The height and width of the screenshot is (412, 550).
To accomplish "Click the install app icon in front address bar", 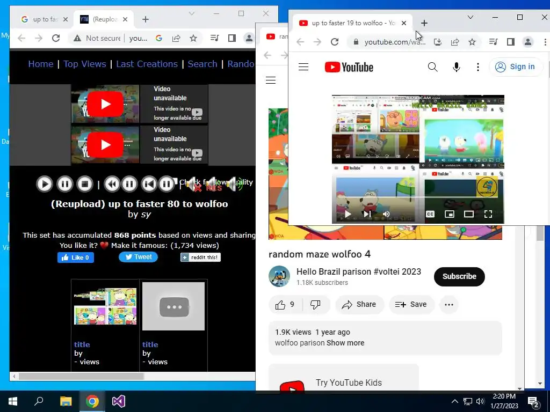I will (x=437, y=42).
